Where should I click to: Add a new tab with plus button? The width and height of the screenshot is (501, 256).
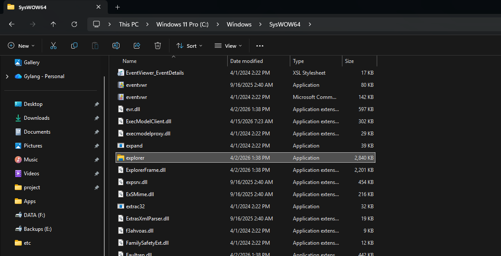point(117,7)
